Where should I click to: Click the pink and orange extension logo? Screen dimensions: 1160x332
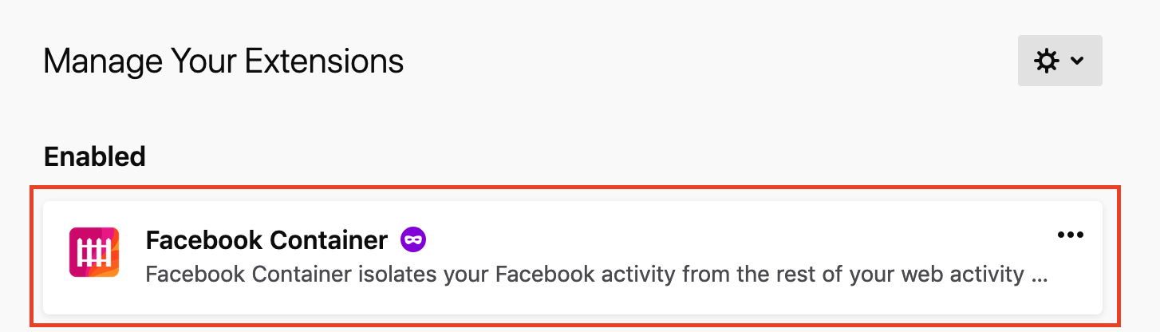click(x=94, y=252)
